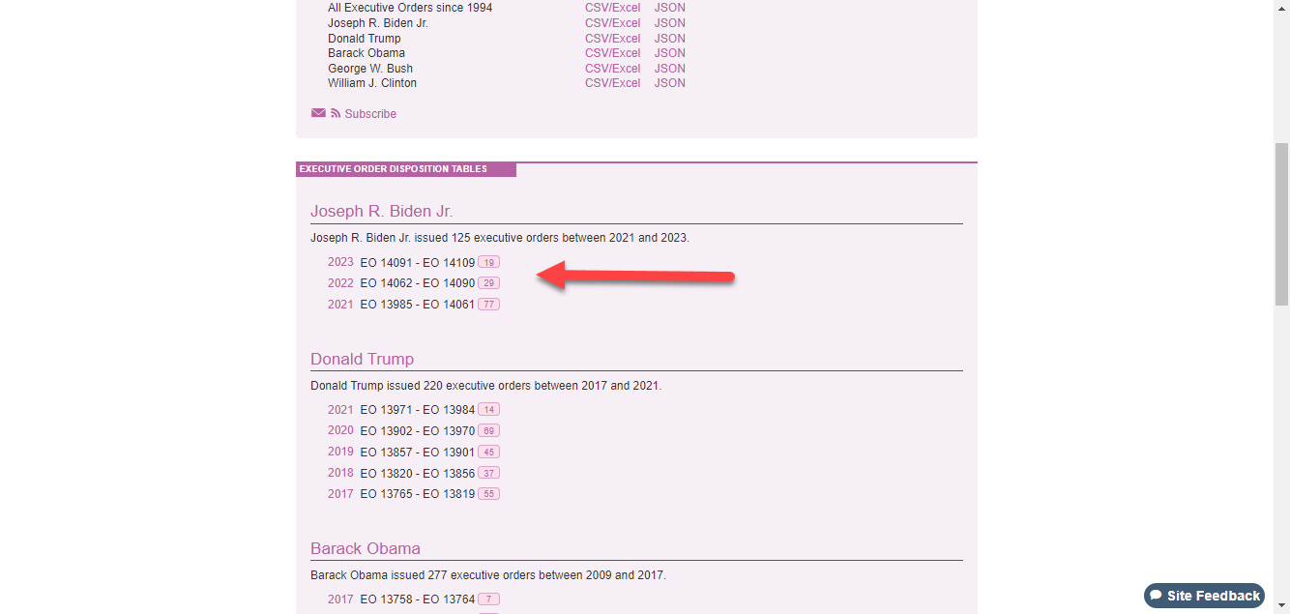Download JSON for All Executive Orders since 1994
The image size is (1290, 614).
(669, 8)
